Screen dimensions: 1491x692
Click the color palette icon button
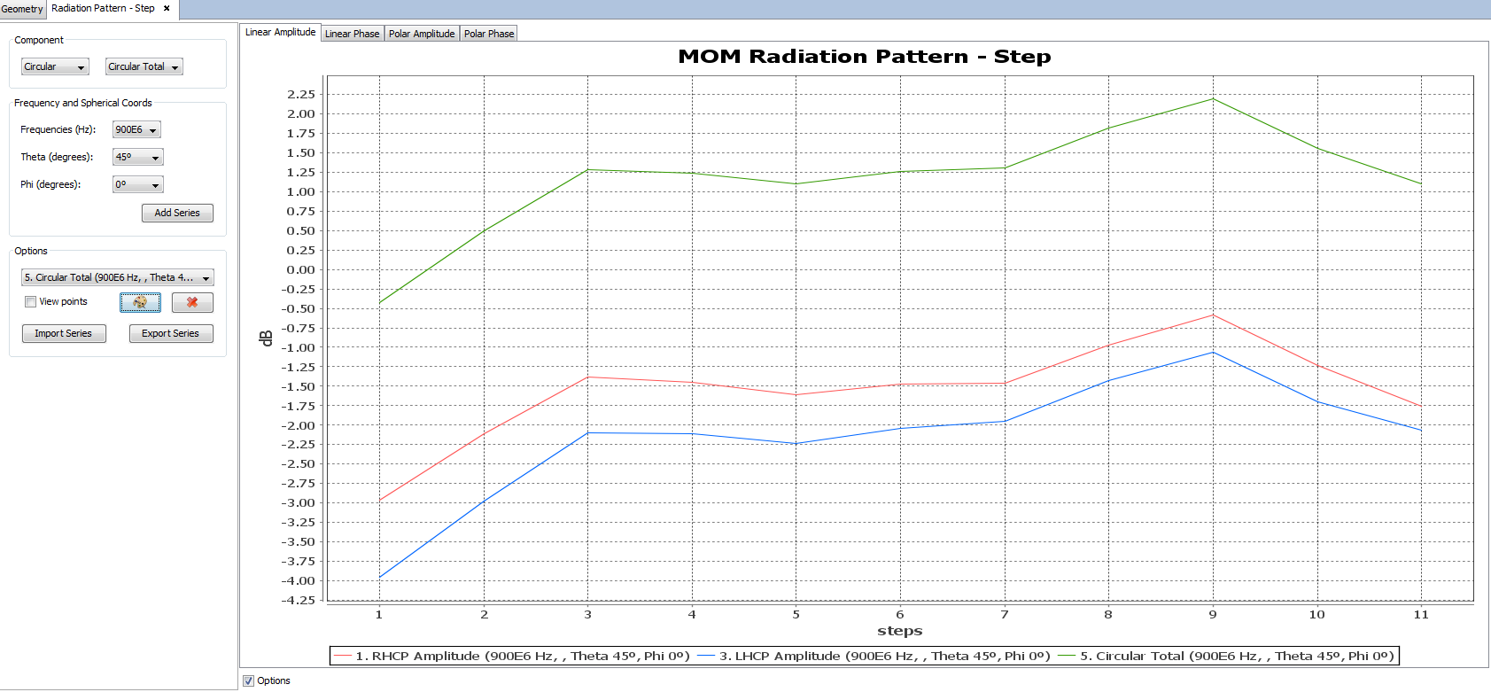(140, 303)
